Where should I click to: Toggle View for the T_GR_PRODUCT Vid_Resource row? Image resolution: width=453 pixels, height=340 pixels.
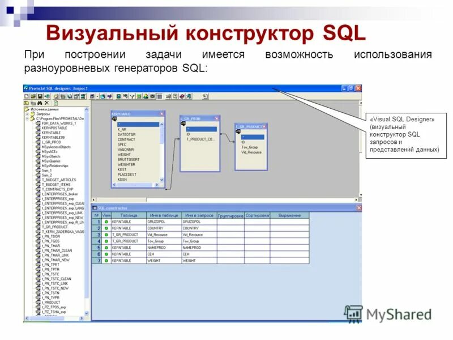tap(106, 235)
